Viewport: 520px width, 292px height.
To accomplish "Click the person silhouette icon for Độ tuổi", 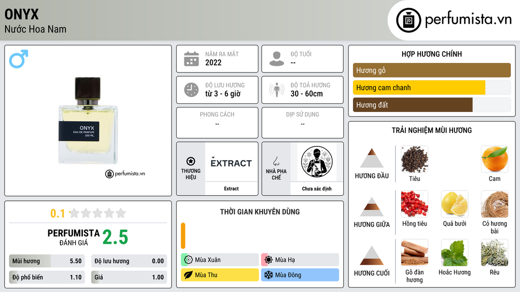I will click(x=277, y=59).
